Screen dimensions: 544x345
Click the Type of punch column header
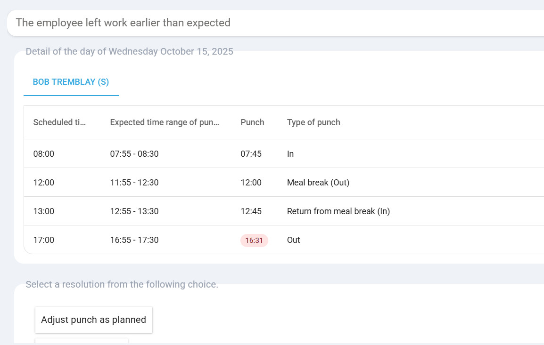[x=313, y=122]
